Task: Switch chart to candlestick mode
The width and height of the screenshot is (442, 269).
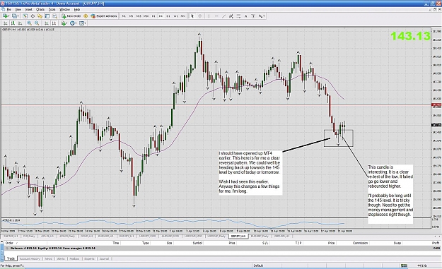Action: tap(13, 23)
